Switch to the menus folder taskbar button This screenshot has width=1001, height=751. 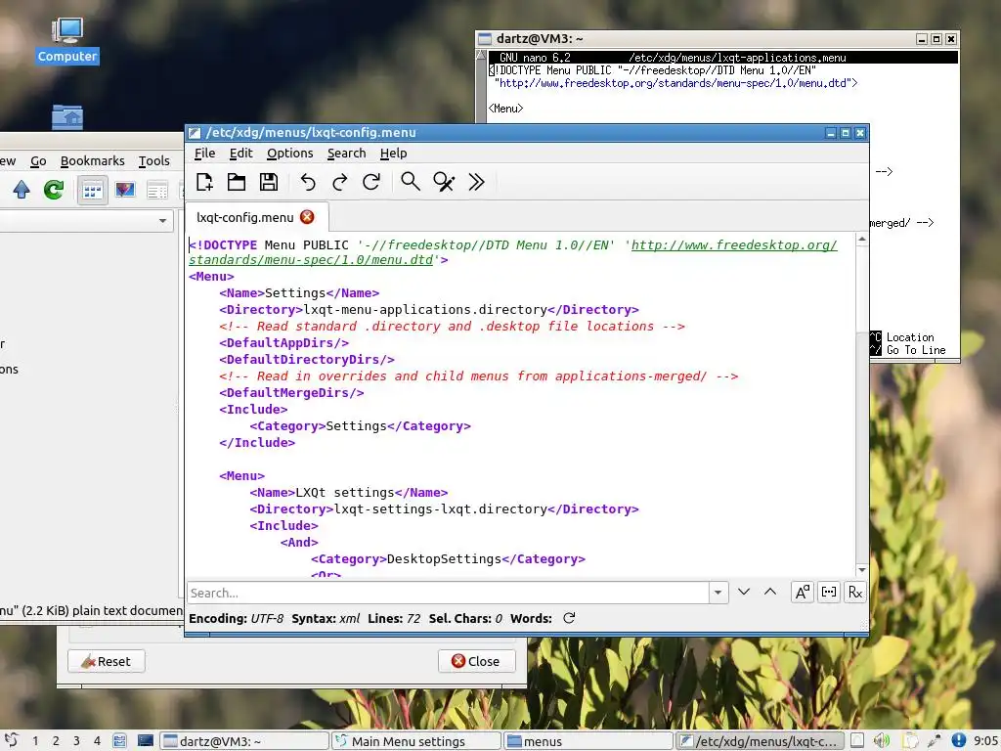click(x=588, y=741)
